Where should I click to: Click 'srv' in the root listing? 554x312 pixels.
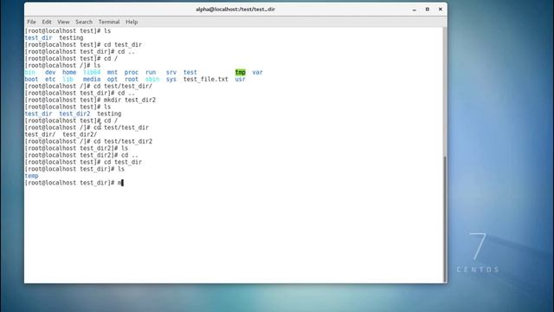point(171,72)
